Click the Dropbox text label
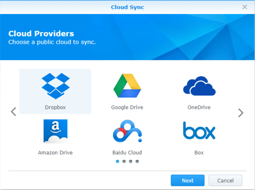This screenshot has height=190, width=255. 55,107
